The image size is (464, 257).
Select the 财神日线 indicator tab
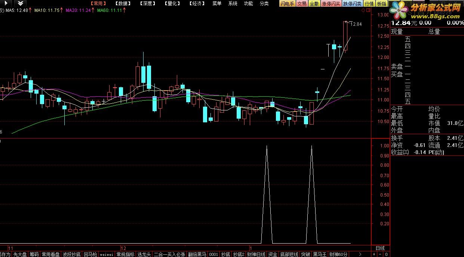[256, 254]
